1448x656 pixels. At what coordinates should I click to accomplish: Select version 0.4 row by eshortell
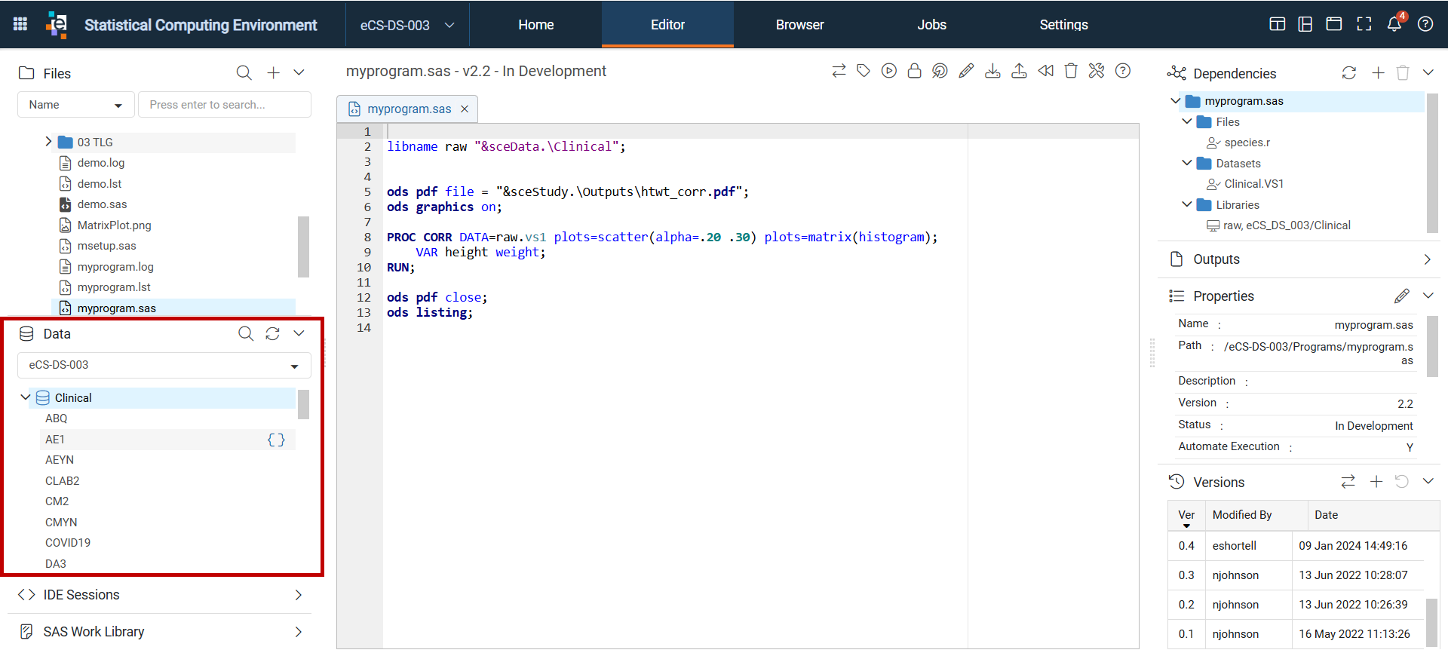pyautogui.click(x=1295, y=546)
